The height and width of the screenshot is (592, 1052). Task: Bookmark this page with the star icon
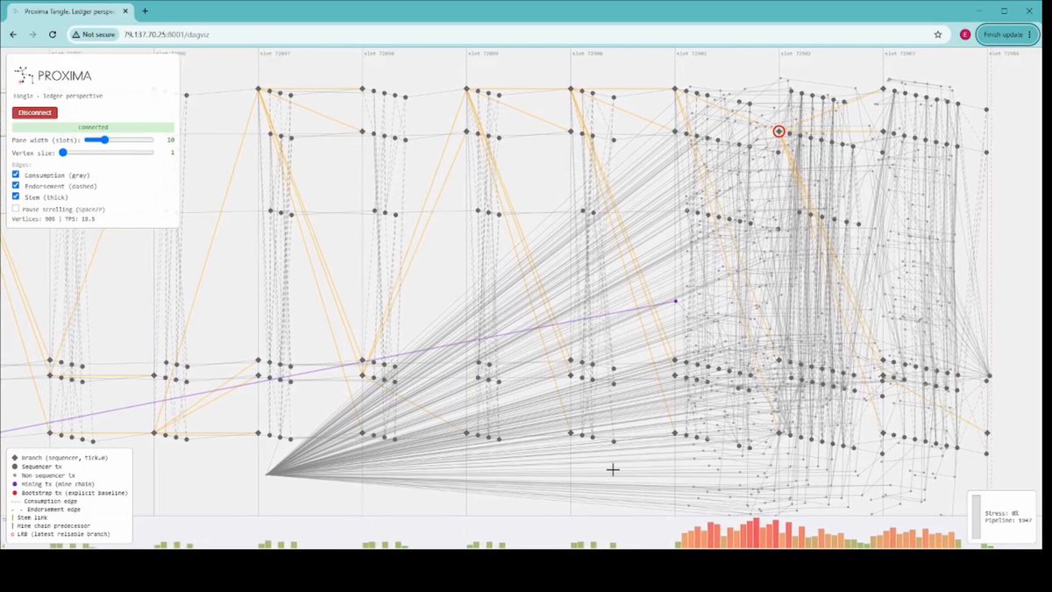(x=938, y=34)
